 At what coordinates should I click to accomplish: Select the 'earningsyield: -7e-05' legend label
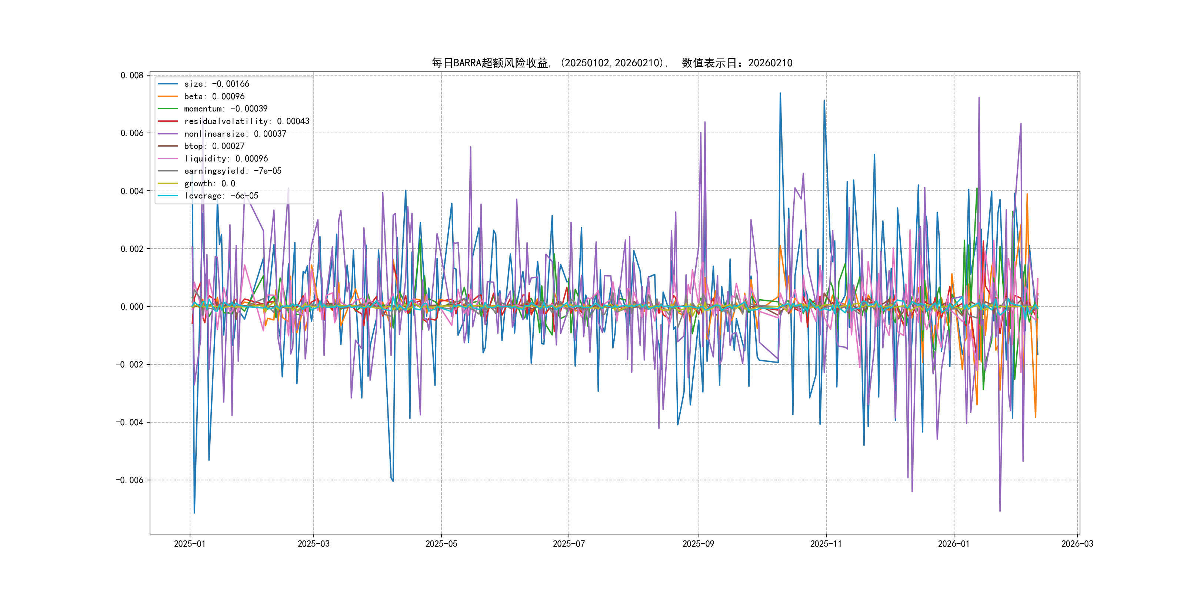233,171
